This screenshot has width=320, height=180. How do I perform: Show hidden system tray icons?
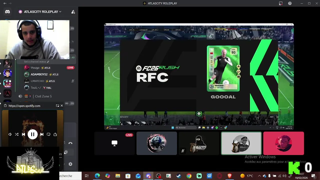tap(259, 176)
